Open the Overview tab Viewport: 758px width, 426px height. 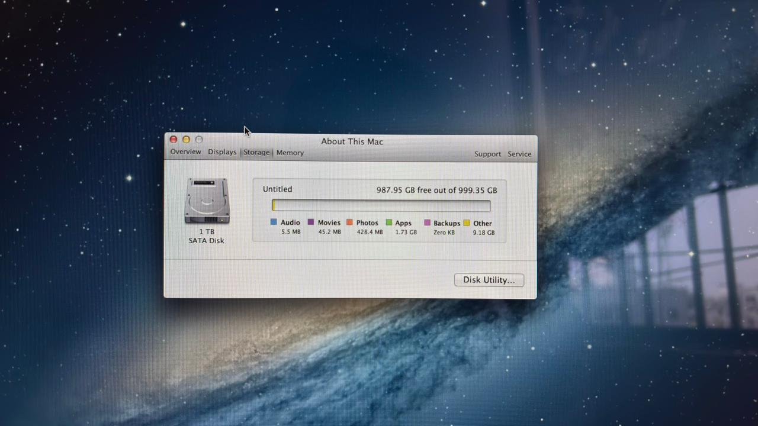[x=185, y=152]
